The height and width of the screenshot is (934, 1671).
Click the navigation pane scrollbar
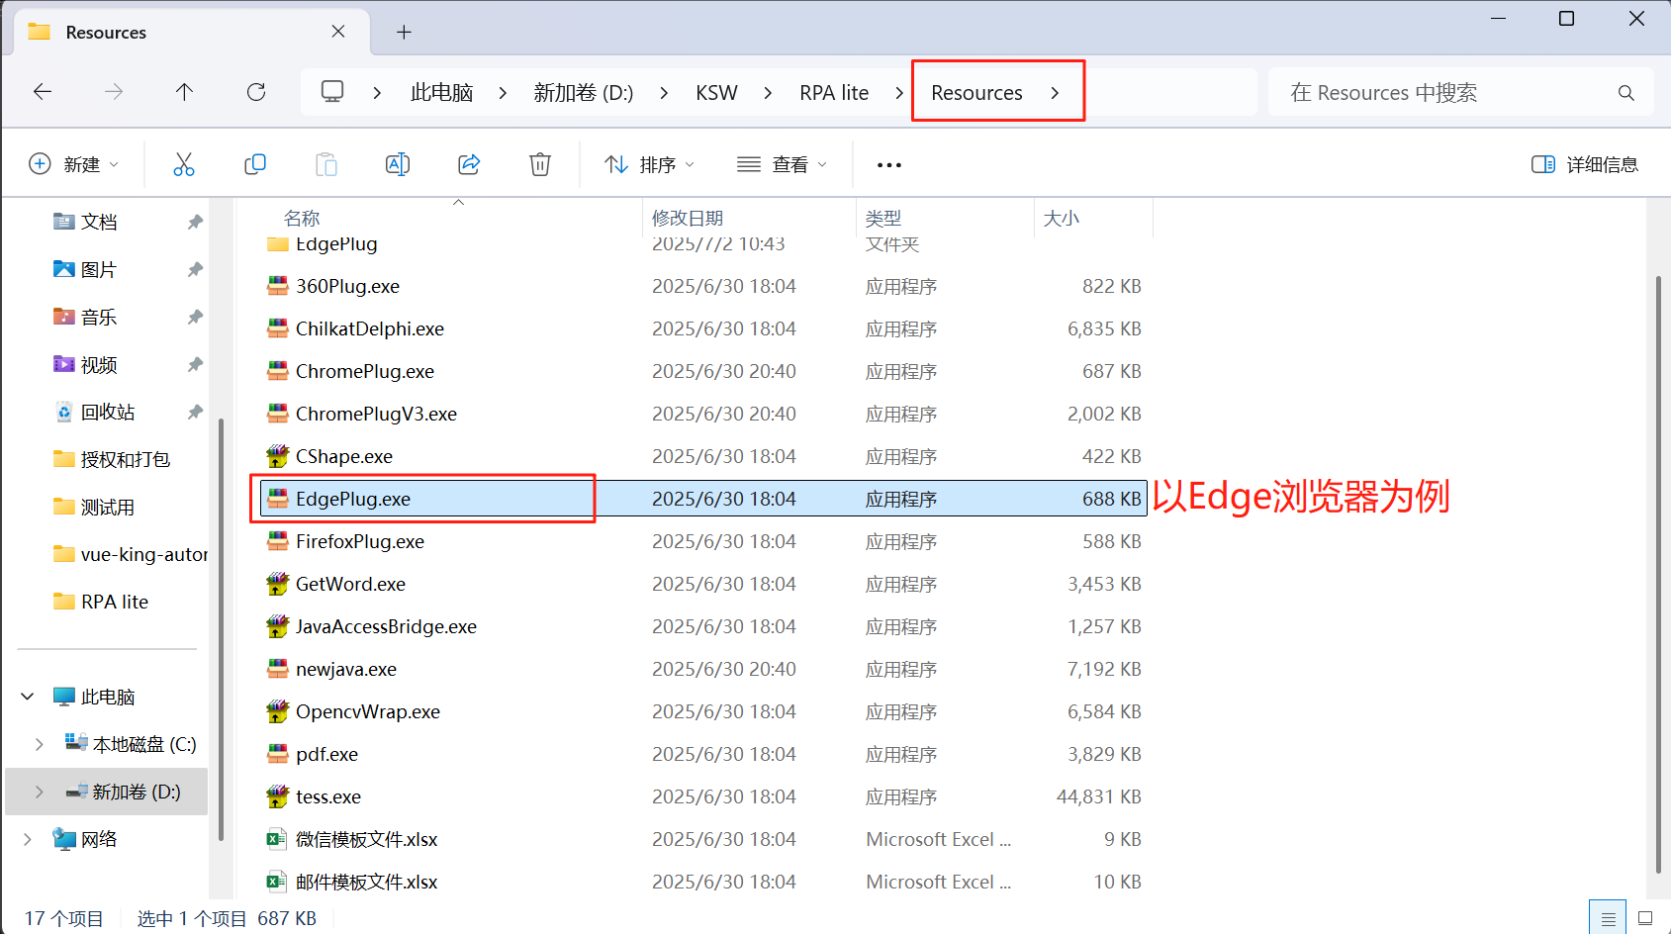[220, 628]
